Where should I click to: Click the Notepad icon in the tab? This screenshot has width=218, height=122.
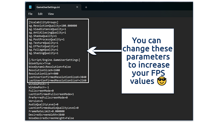(x=30, y=7)
